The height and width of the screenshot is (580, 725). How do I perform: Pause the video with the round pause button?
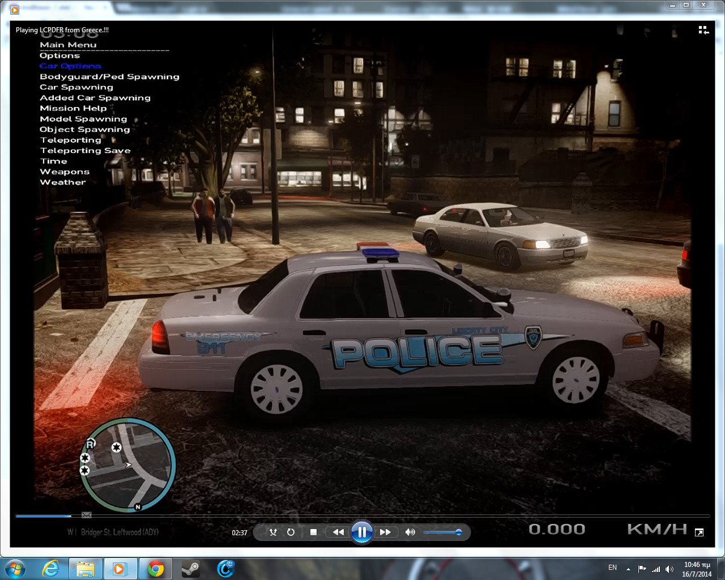click(x=361, y=532)
